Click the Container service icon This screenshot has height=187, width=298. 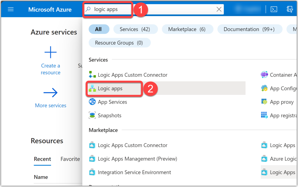click(x=264, y=75)
